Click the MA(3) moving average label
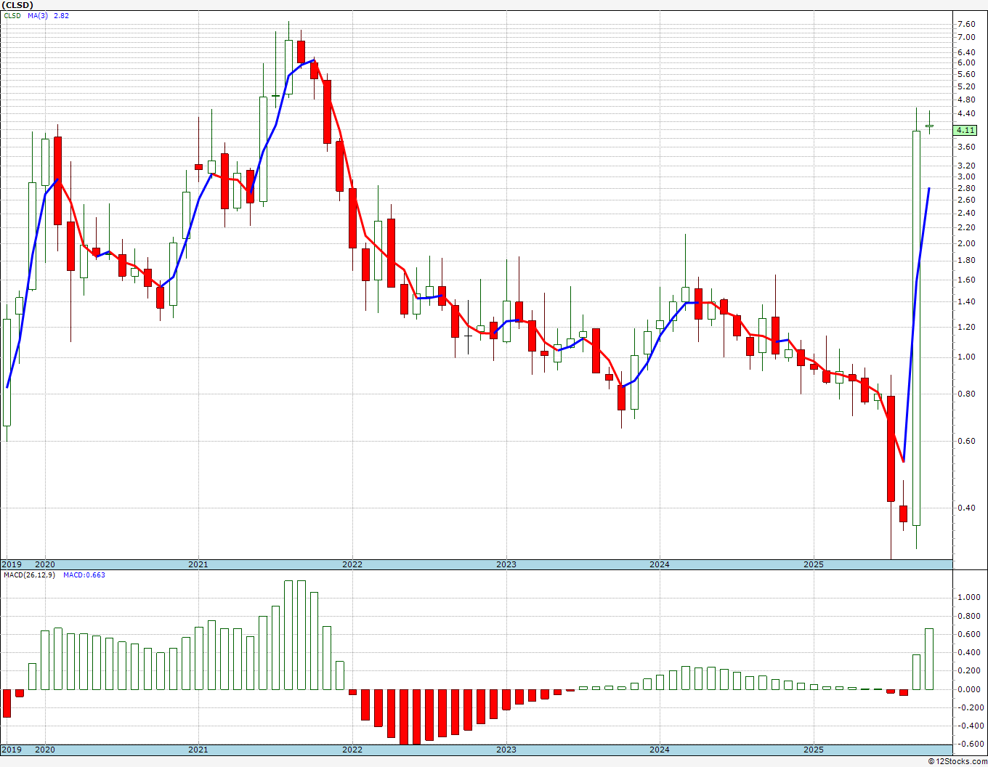Screen dimensions: 988x767 tap(39, 15)
